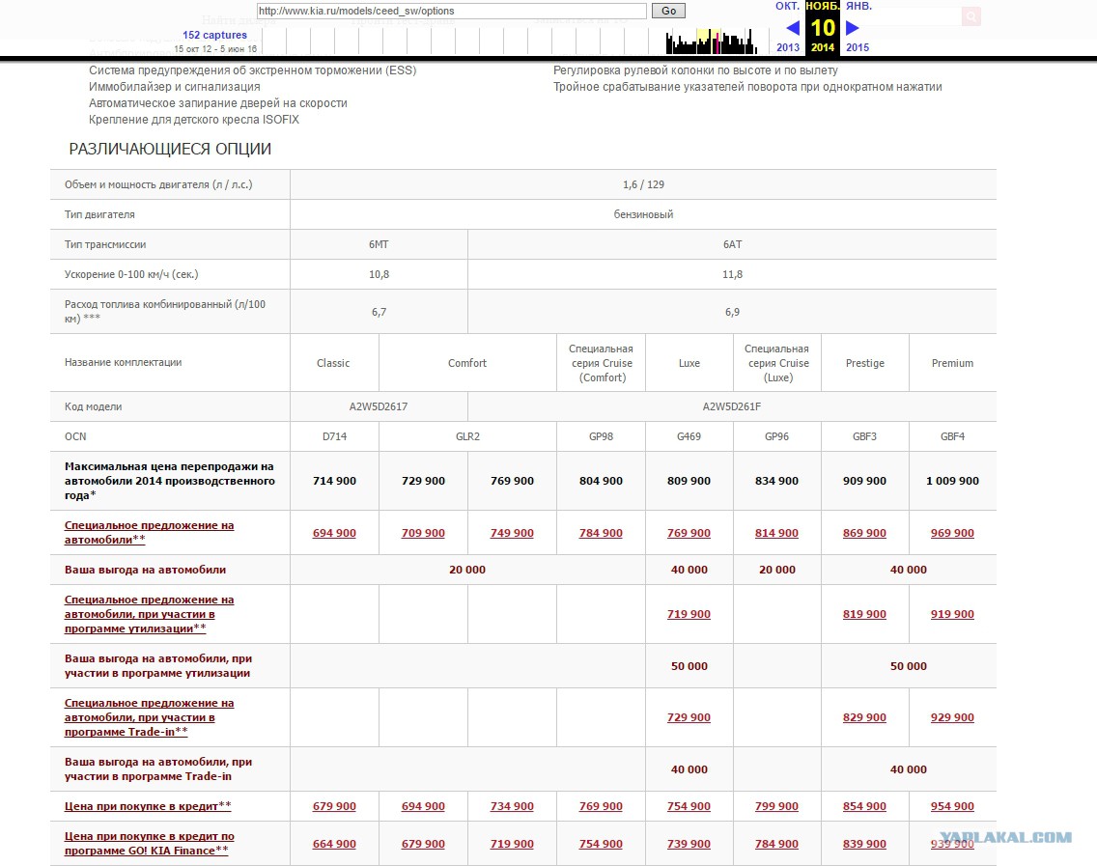Open the Trade-in program special offer link
This screenshot has height=866, width=1097.
(x=149, y=717)
